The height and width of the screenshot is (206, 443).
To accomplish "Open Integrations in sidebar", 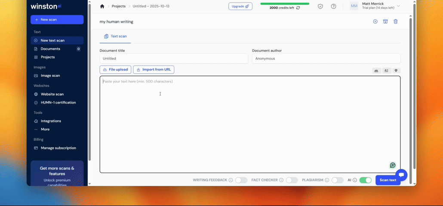I will [x=57, y=121].
